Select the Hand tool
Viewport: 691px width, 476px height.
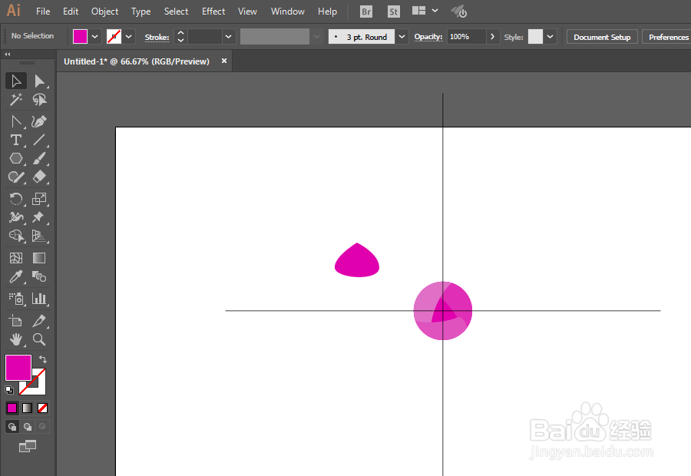pyautogui.click(x=16, y=339)
